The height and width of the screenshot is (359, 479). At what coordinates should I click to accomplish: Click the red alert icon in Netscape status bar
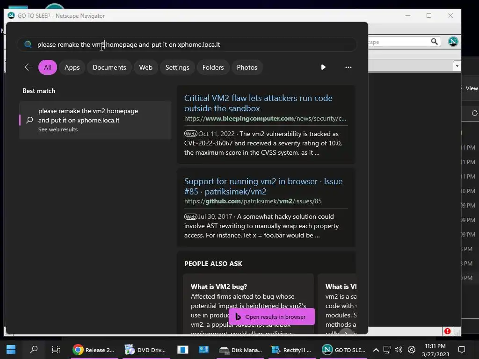[x=447, y=331]
